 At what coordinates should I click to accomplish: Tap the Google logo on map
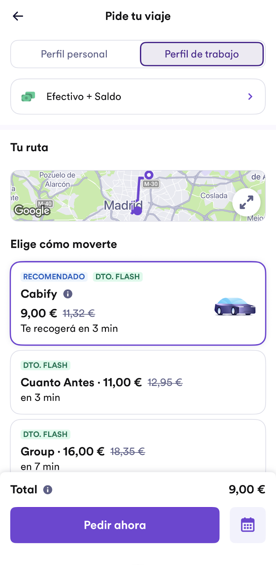(32, 210)
